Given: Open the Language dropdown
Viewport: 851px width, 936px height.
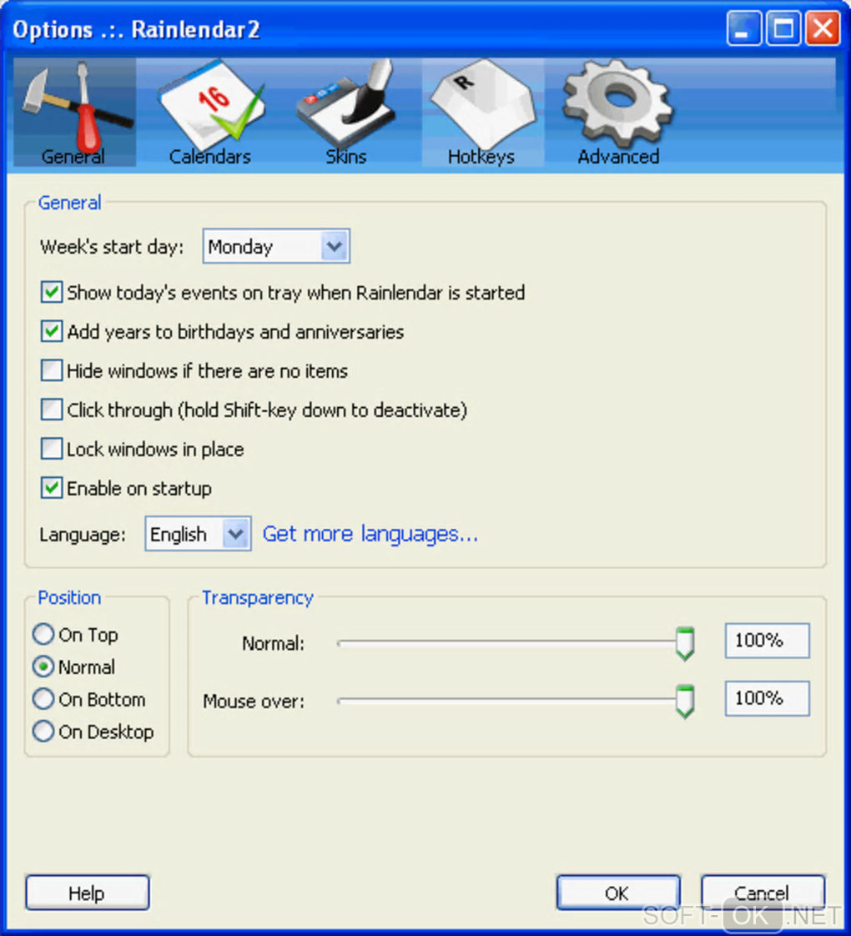Looking at the screenshot, I should 198,534.
